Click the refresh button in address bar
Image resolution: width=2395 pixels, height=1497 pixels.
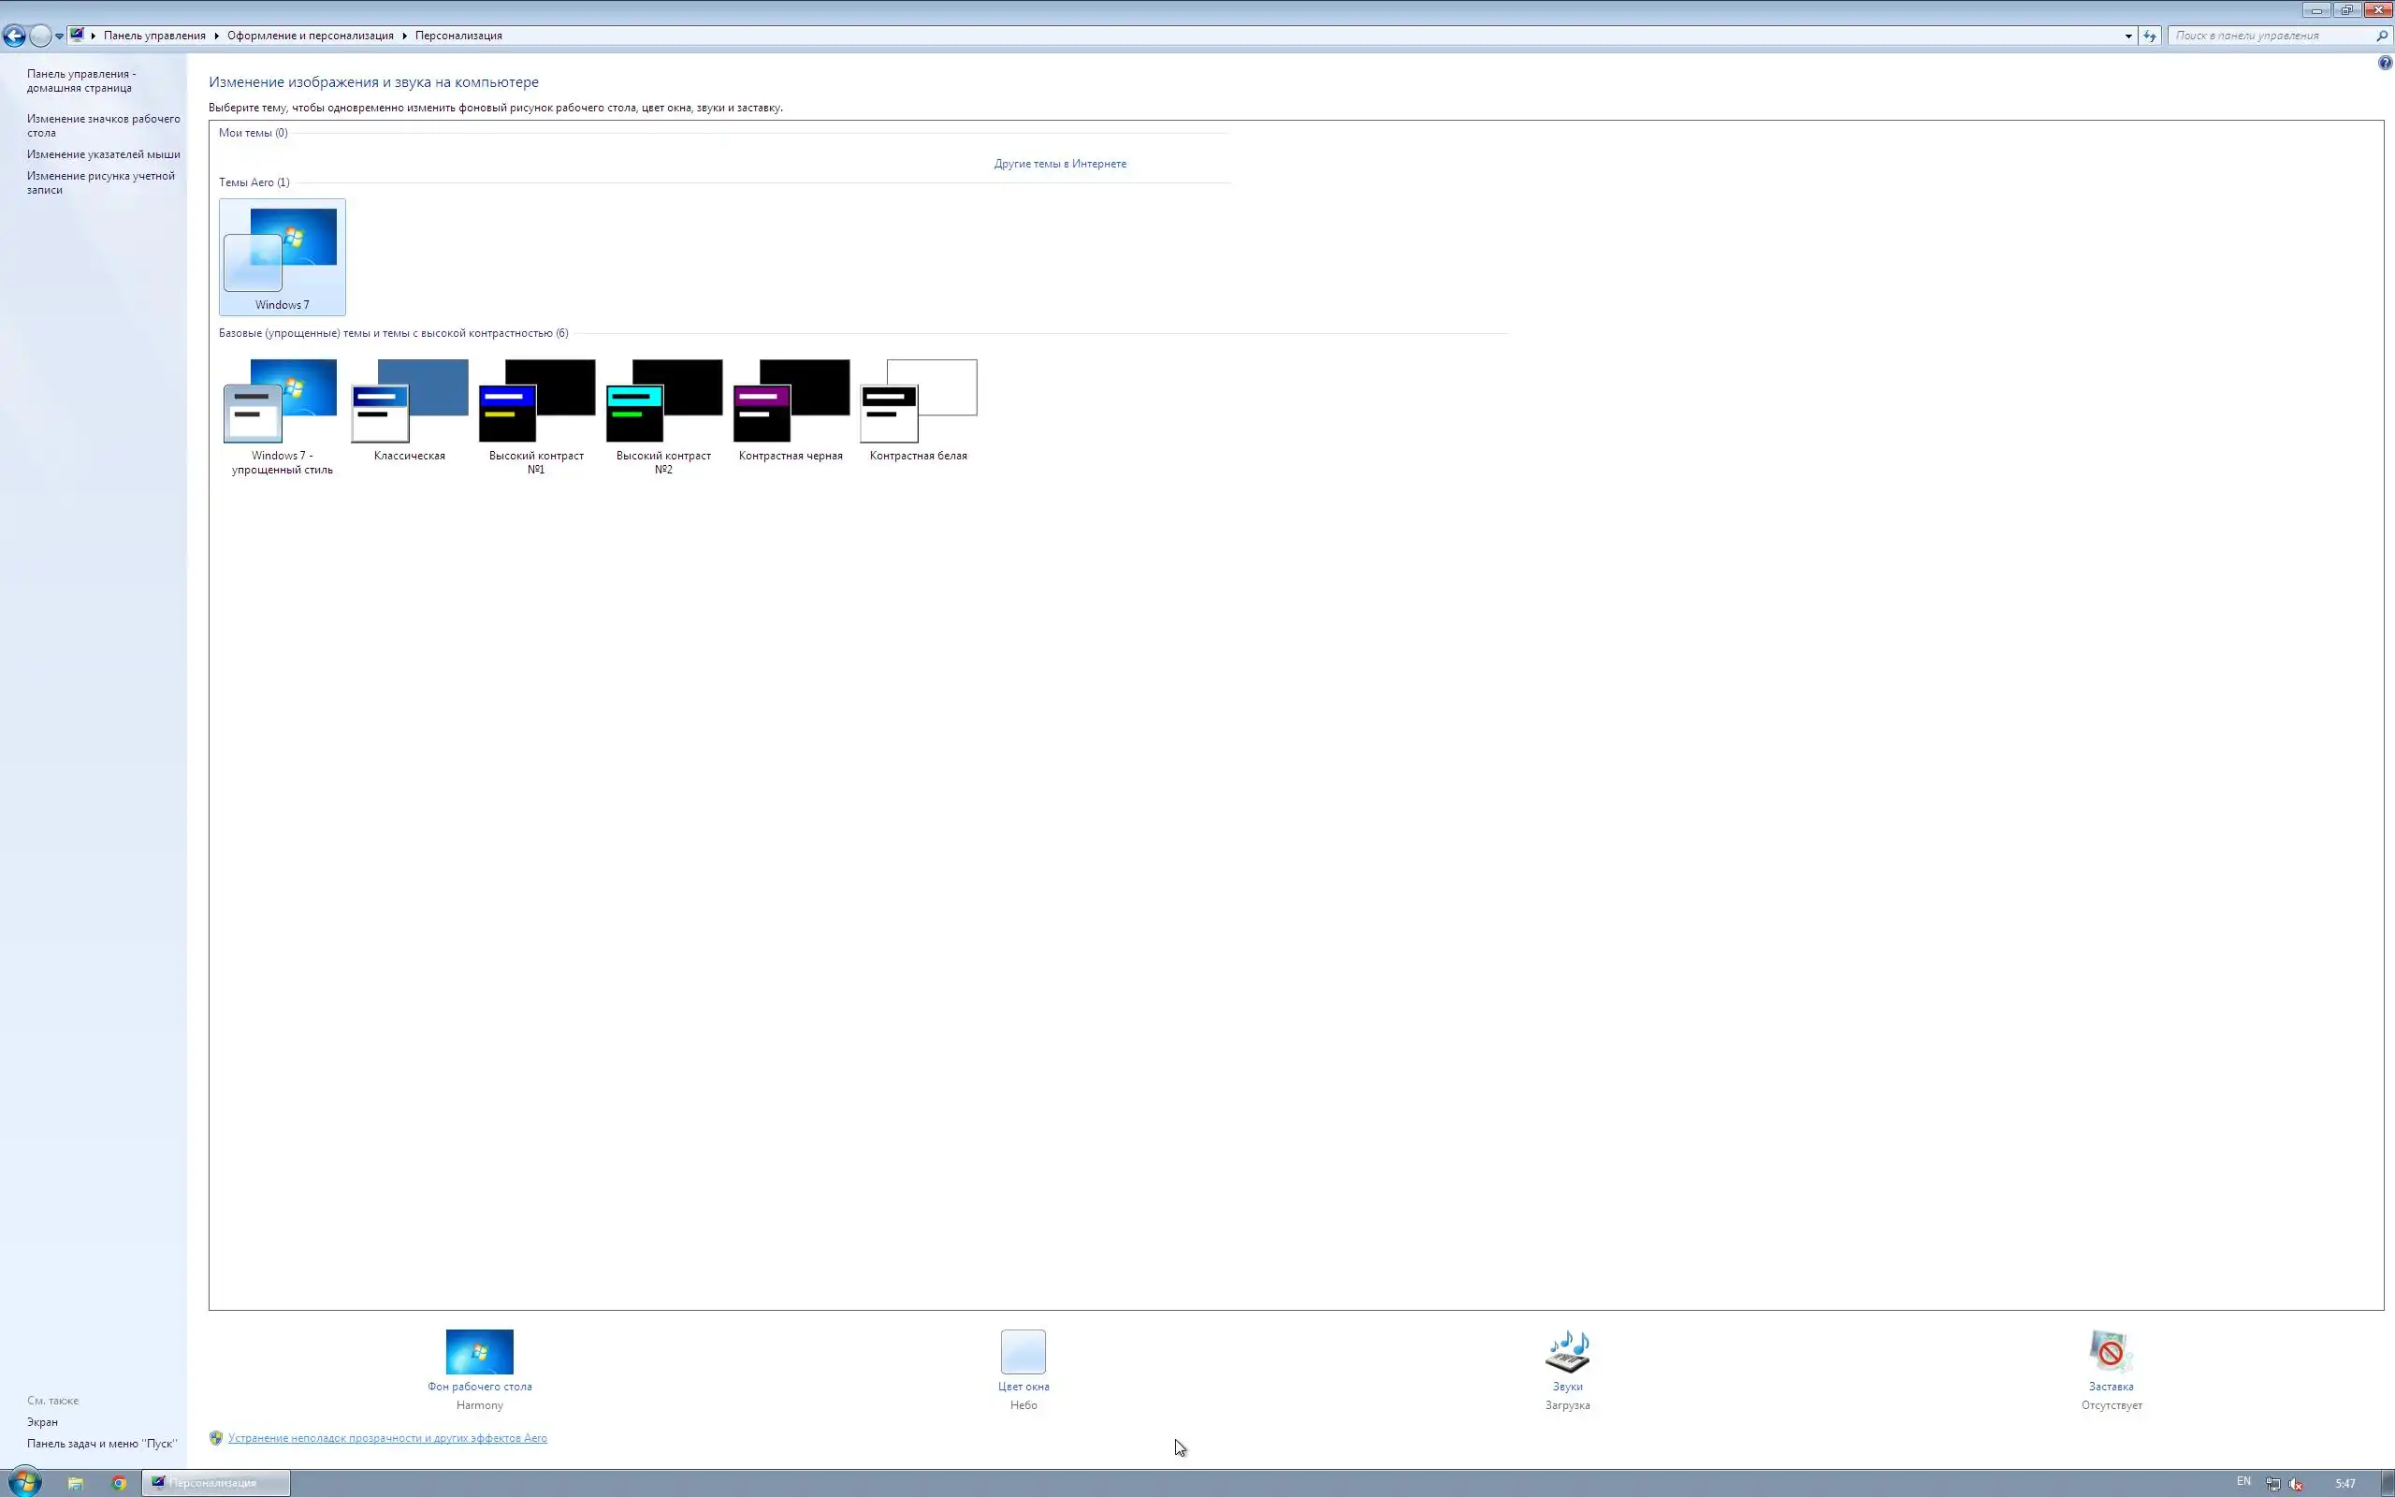click(2149, 36)
